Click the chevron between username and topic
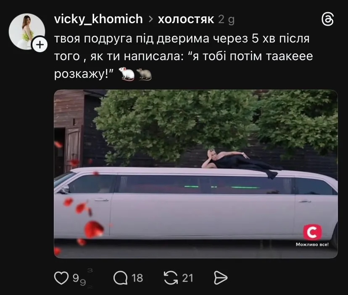 pyautogui.click(x=151, y=19)
